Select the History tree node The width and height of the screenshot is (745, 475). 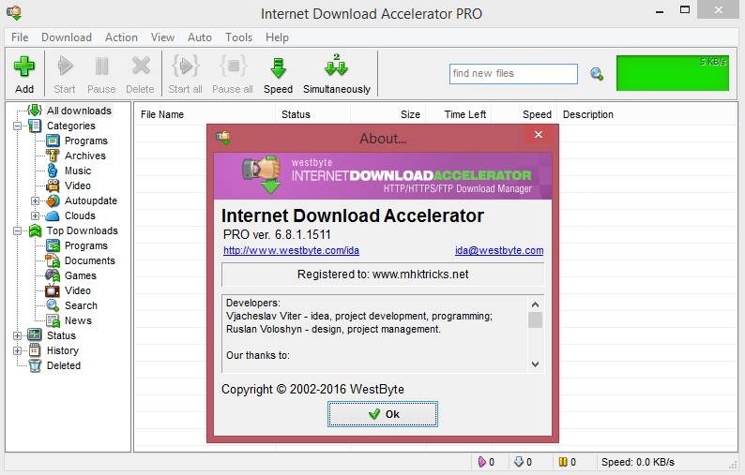click(62, 350)
